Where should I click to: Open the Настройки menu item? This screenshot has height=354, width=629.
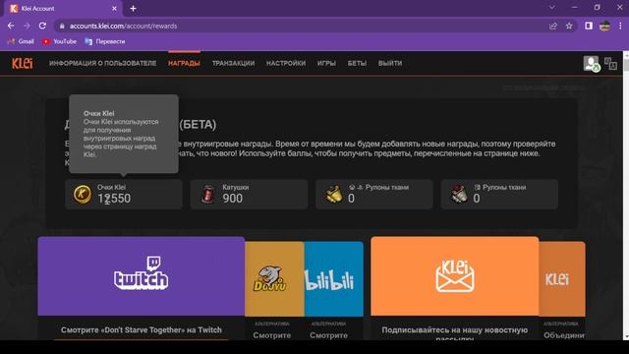click(x=286, y=63)
